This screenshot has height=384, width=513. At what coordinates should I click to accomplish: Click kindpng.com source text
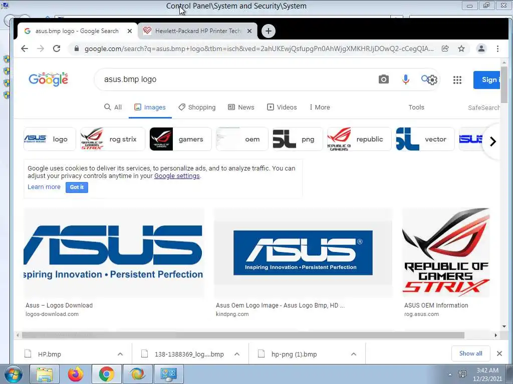232,314
